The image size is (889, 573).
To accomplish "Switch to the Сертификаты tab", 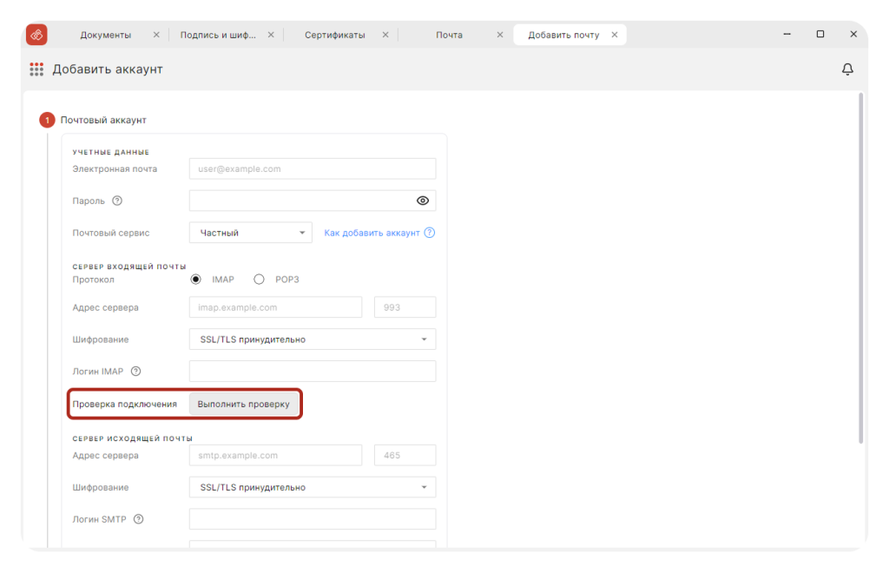I will [x=334, y=35].
